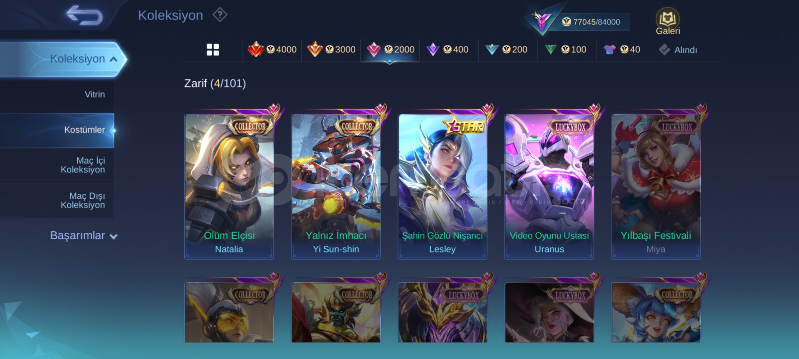The width and height of the screenshot is (799, 359).
Task: Open the Galeri icon
Action: 668,21
